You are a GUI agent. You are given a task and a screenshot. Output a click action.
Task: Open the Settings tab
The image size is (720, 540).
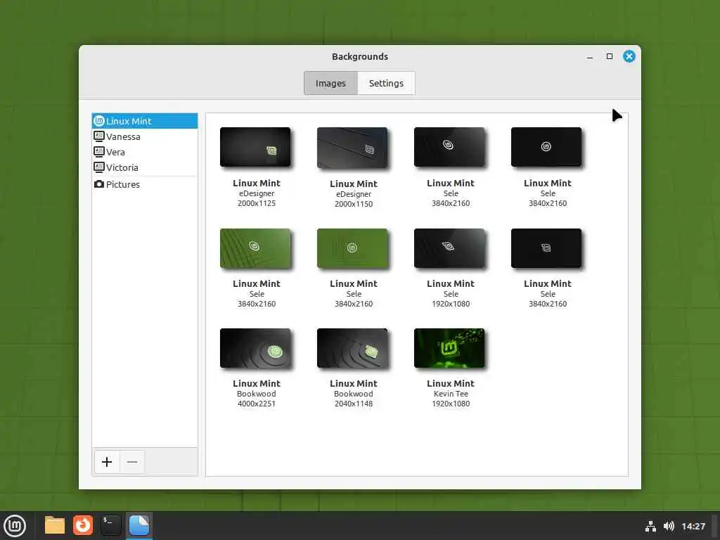tap(386, 83)
